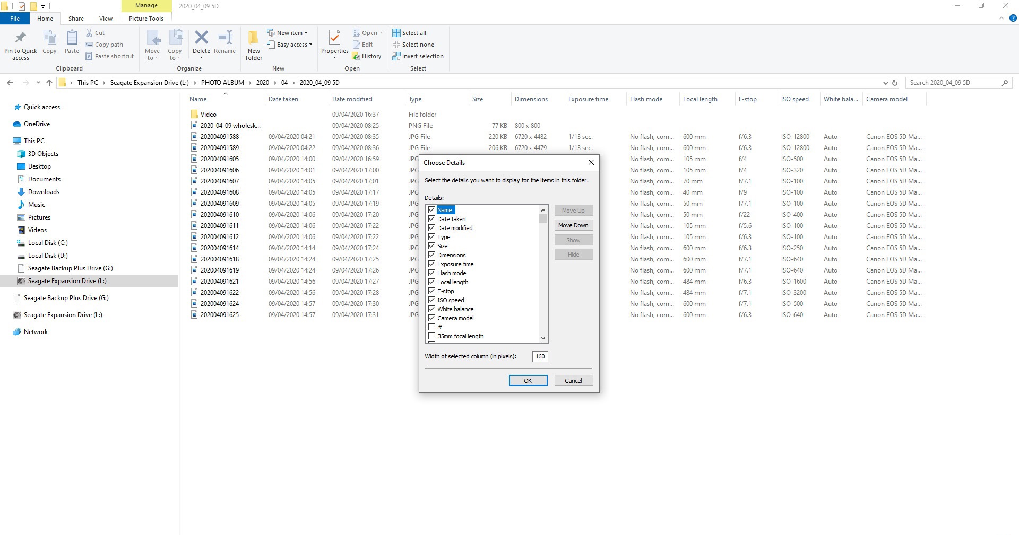Check the 35mm focal length checkbox
Screen dimensions: 1019x535
[x=431, y=336]
